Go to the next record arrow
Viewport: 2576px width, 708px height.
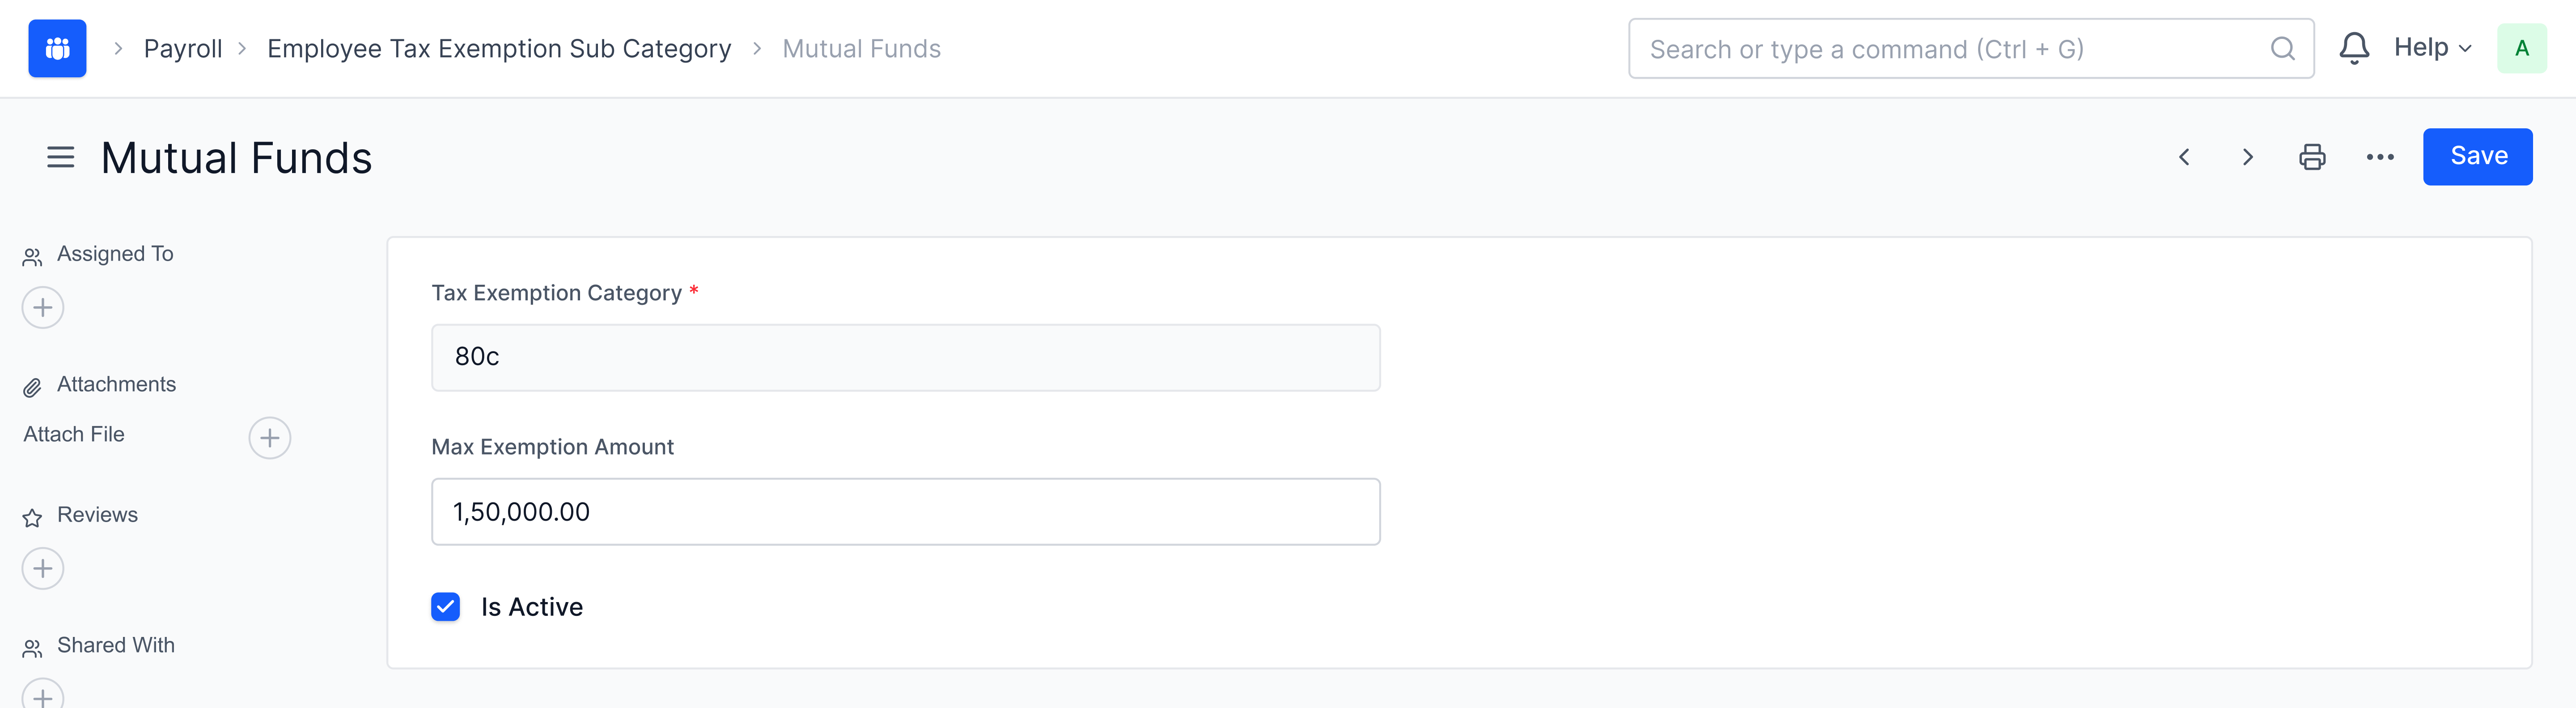pos(2247,157)
